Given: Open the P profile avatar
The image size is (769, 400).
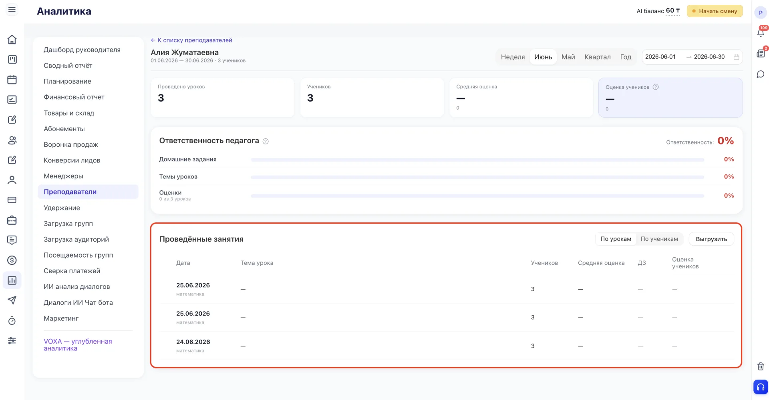Looking at the screenshot, I should point(761,12).
